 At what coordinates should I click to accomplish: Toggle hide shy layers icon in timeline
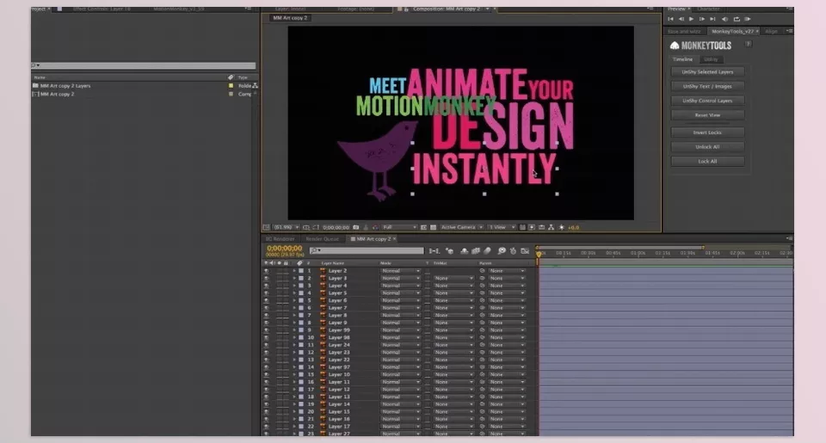(x=465, y=251)
